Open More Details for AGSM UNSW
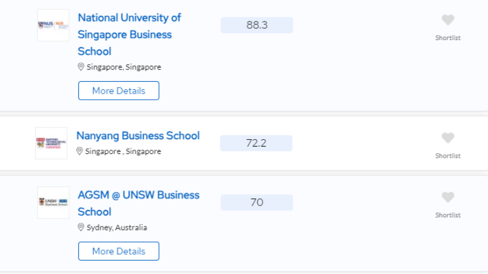The height and width of the screenshot is (274, 488). point(118,251)
